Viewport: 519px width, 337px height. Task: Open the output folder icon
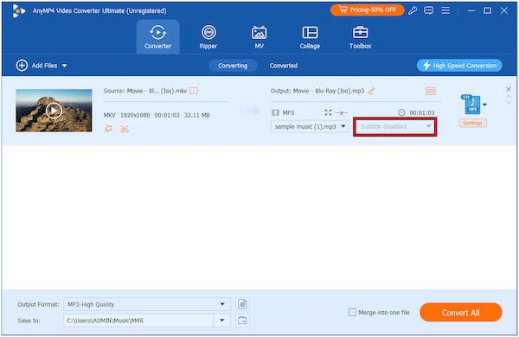[x=242, y=320]
